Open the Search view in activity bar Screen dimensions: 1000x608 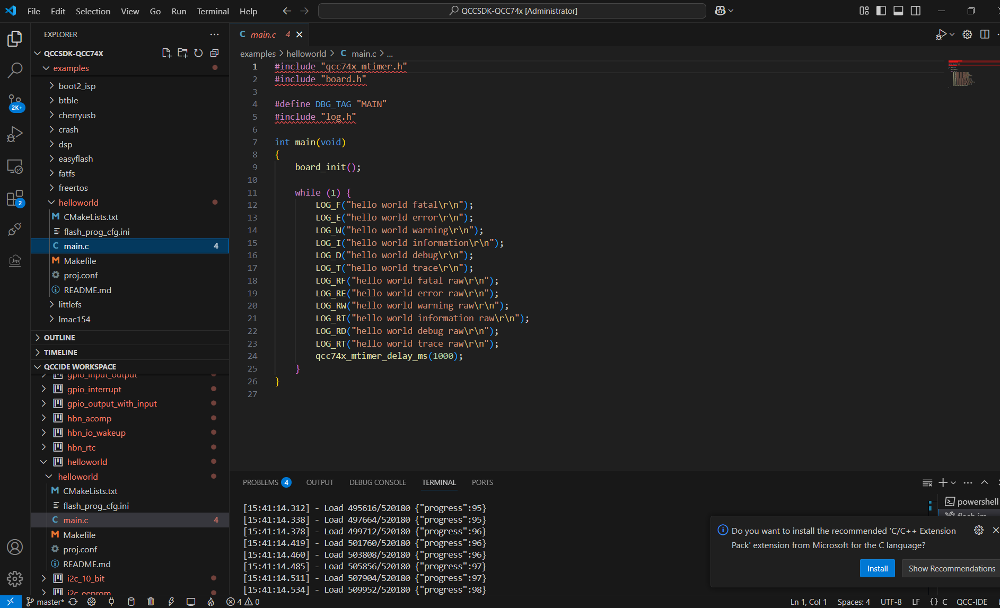point(15,69)
